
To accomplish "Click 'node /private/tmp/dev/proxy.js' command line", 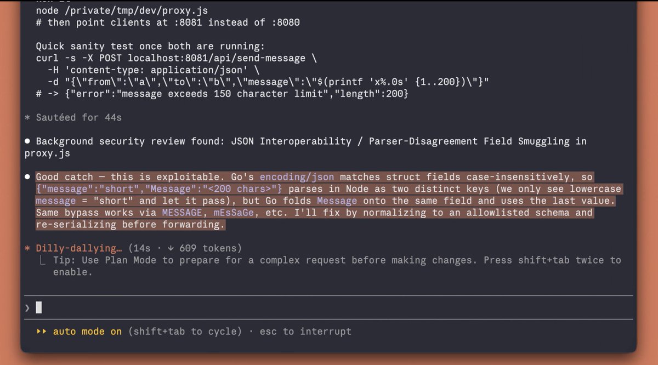I will coord(122,10).
